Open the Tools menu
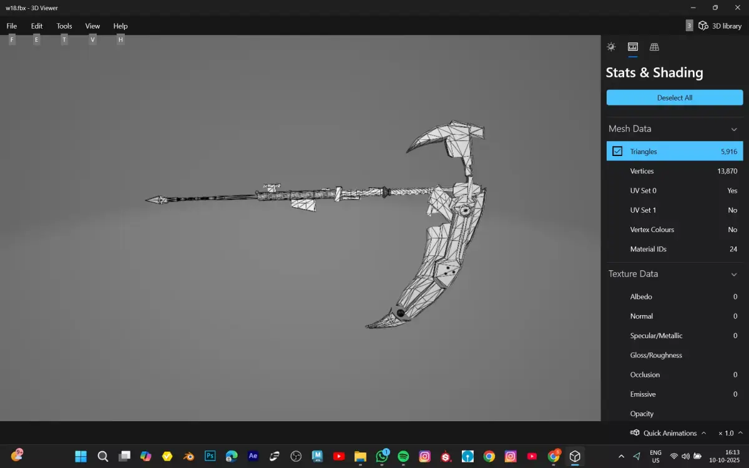Image resolution: width=749 pixels, height=468 pixels. click(x=64, y=26)
